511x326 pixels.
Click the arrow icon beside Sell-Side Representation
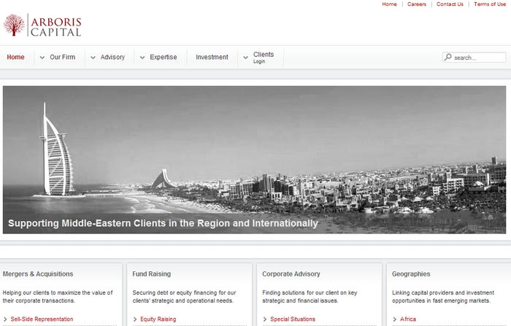[5, 319]
